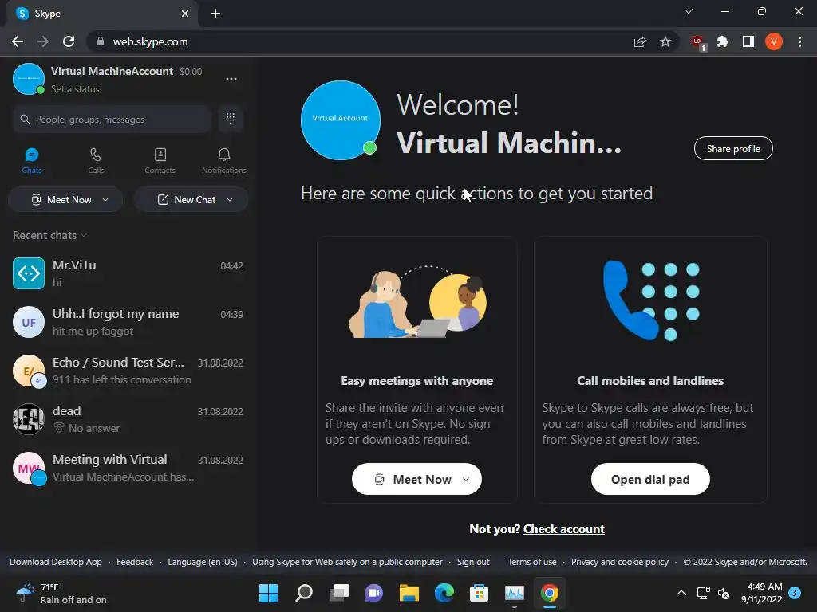Open the weather widget showing 71°F
The width and height of the screenshot is (817, 612).
click(61, 593)
